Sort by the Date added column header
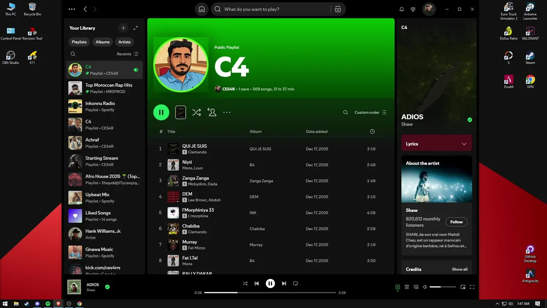This screenshot has height=308, width=547. point(316,131)
